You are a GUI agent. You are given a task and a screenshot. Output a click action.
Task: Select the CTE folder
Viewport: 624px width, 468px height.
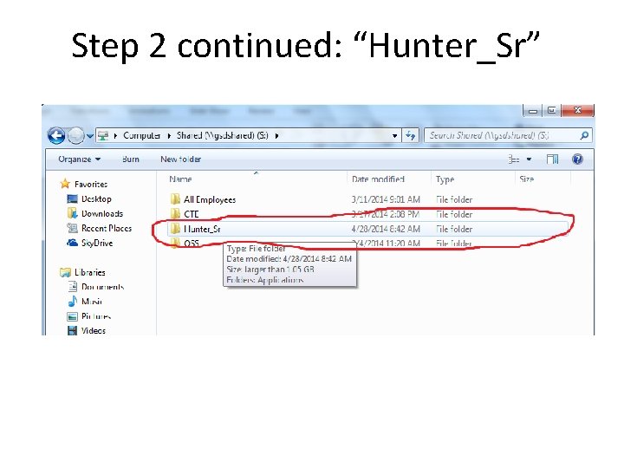pos(191,214)
